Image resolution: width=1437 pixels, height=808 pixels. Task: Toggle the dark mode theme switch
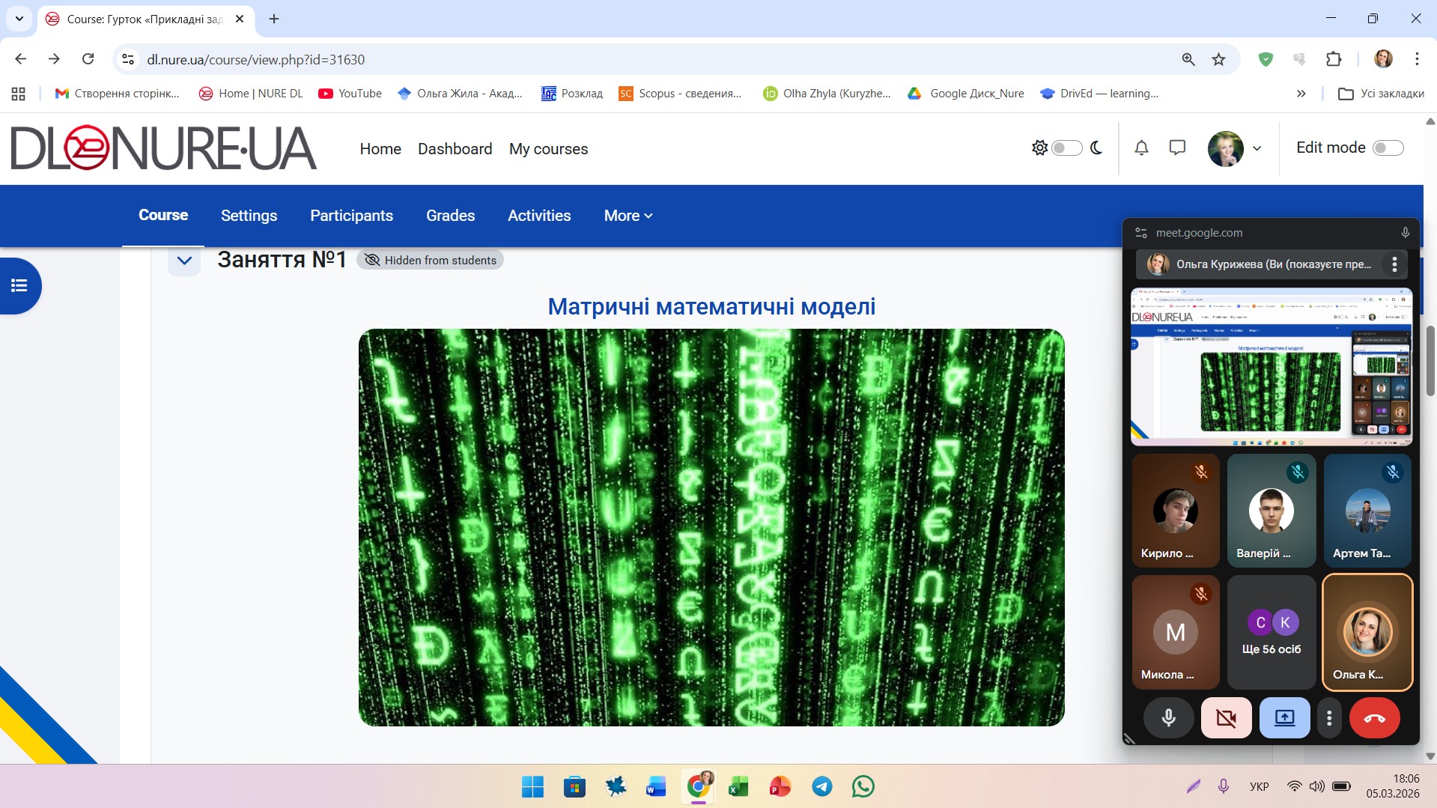(1066, 148)
